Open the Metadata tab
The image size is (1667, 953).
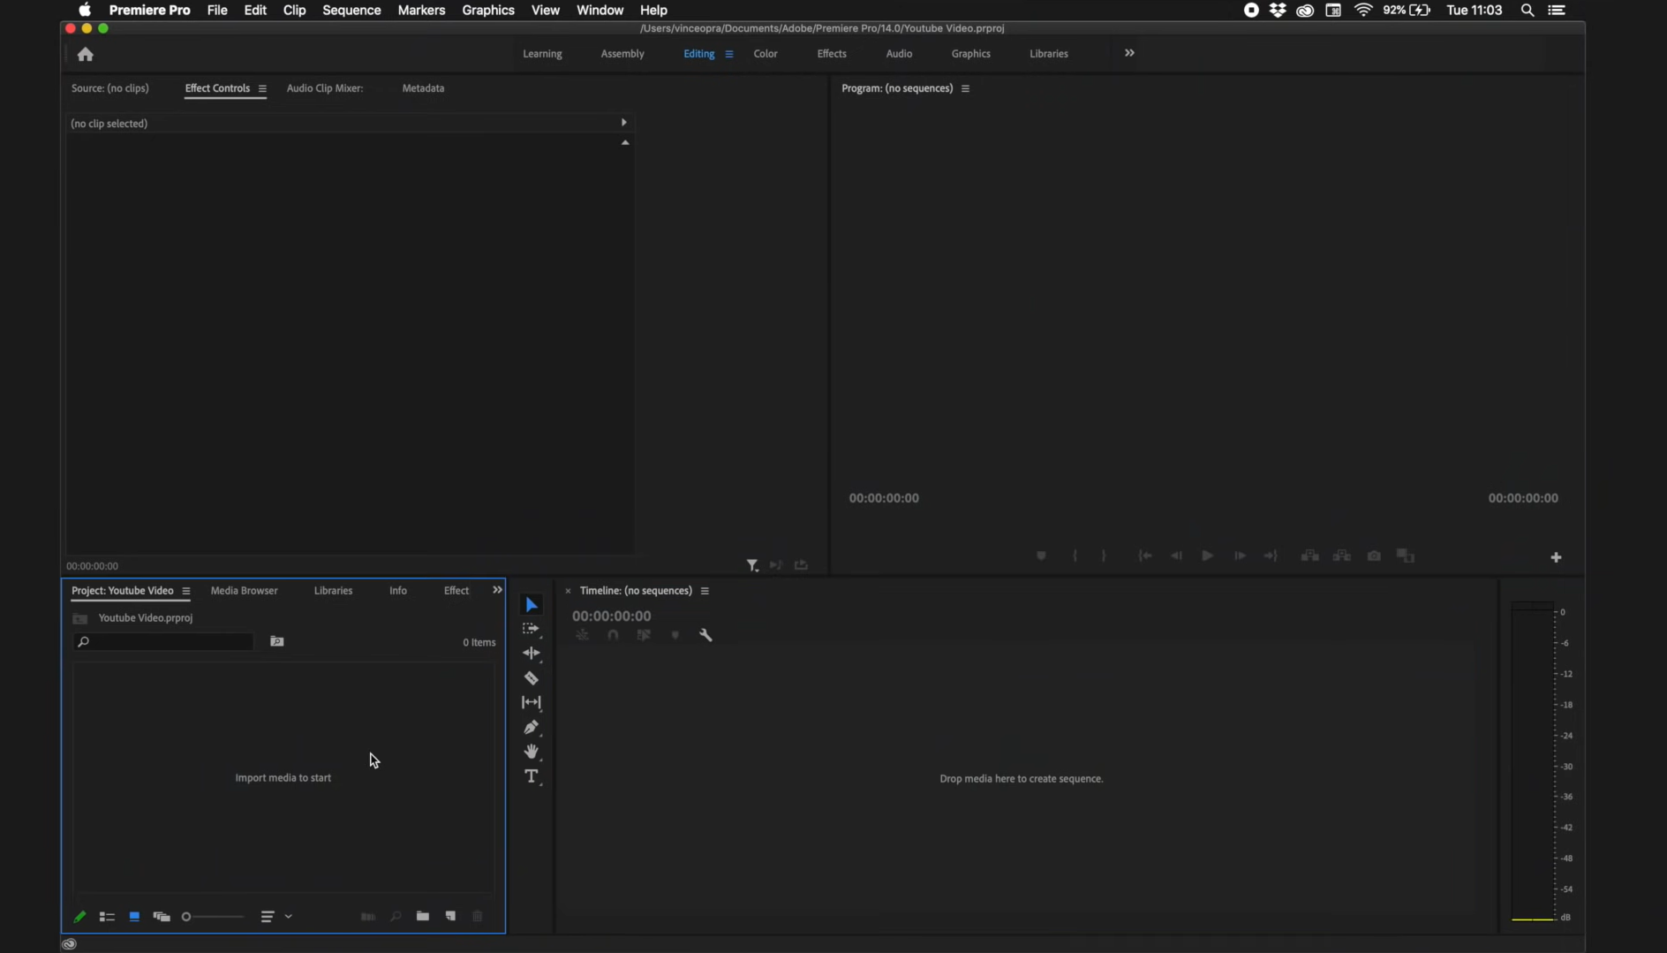click(423, 88)
